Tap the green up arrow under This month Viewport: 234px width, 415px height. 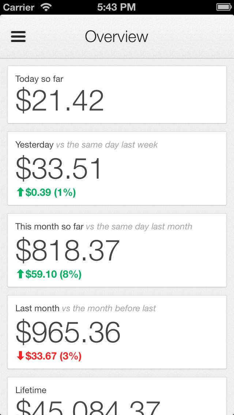pyautogui.click(x=20, y=274)
